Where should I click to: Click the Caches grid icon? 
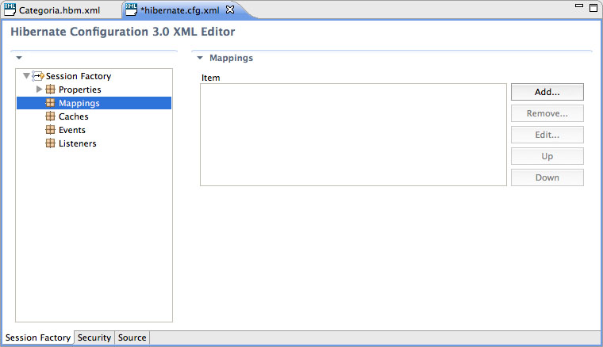pyautogui.click(x=50, y=116)
